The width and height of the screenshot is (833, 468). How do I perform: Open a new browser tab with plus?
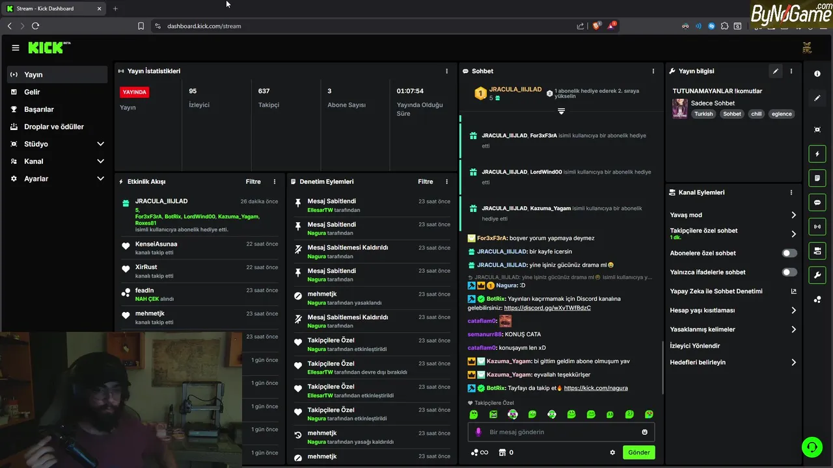[x=115, y=8]
